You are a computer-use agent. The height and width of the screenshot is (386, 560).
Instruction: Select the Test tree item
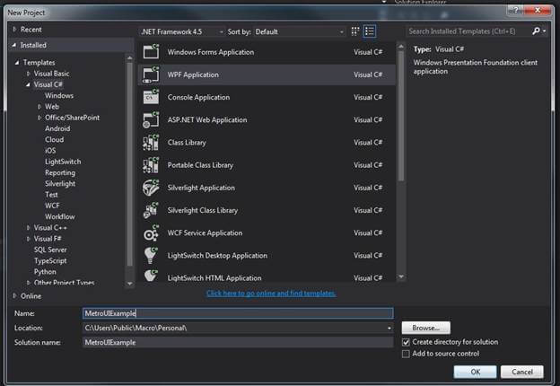point(51,195)
